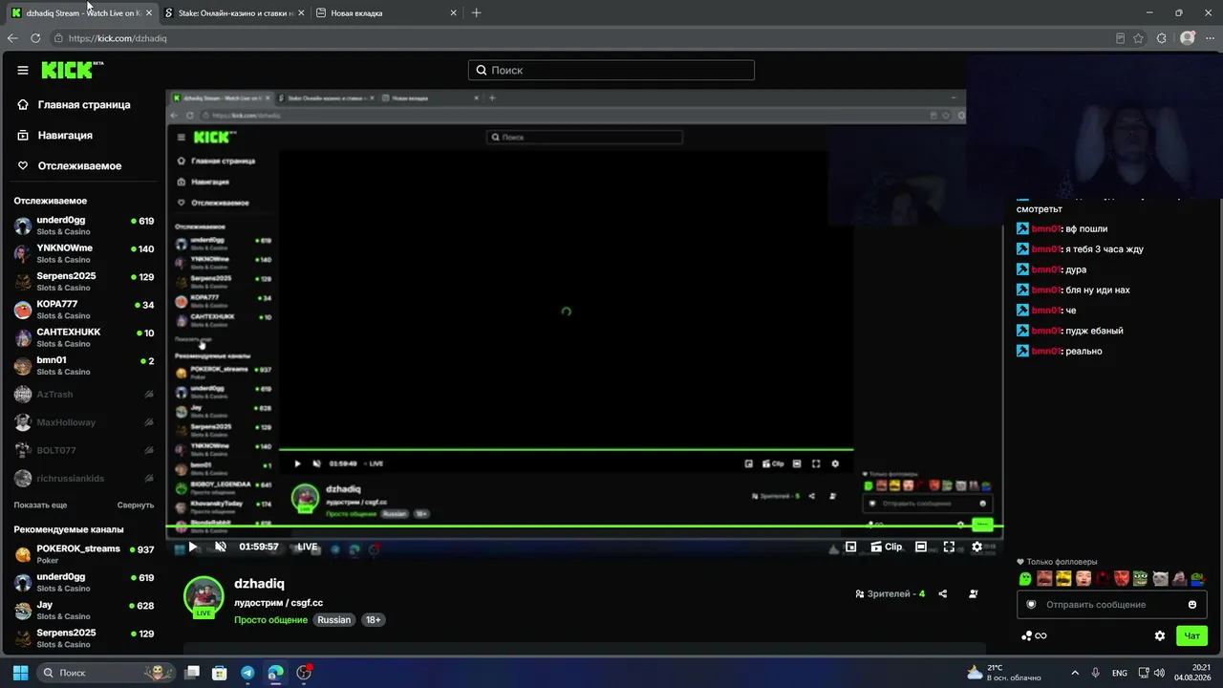
Task: Follow the dzhadiq channel icon
Action: (x=974, y=593)
